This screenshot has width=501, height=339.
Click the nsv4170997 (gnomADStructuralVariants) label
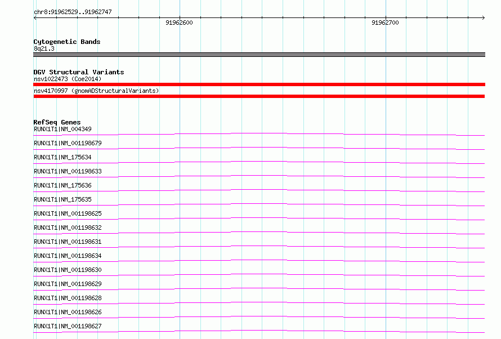[96, 91]
